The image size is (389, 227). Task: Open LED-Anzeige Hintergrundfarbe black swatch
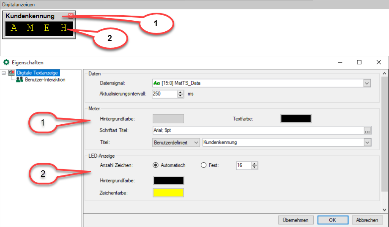pyautogui.click(x=169, y=181)
